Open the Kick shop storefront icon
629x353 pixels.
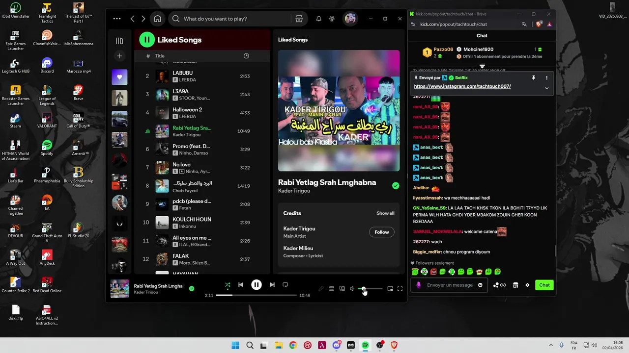point(515,285)
